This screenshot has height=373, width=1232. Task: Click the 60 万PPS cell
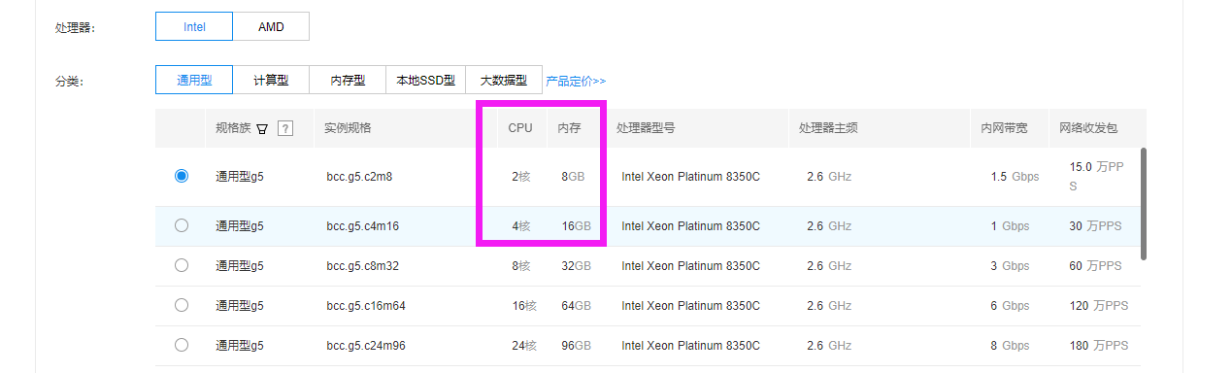[1095, 266]
